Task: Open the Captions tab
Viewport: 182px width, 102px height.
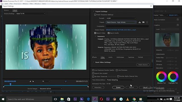Action: tap(131, 57)
